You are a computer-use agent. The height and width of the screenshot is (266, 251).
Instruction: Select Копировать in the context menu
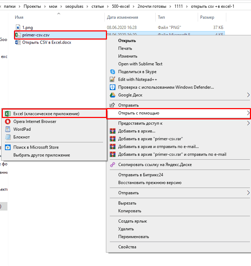[130, 211]
